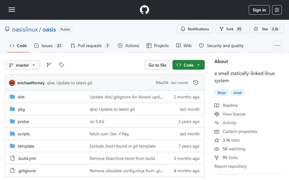Click the probe folder icon
The width and height of the screenshot is (289, 180).
coord(12,121)
